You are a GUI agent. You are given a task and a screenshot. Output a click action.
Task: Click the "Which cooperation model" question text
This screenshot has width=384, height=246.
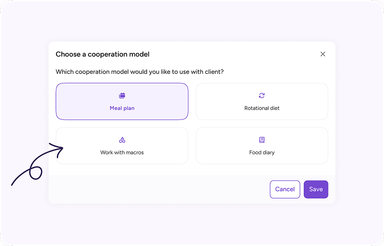140,72
